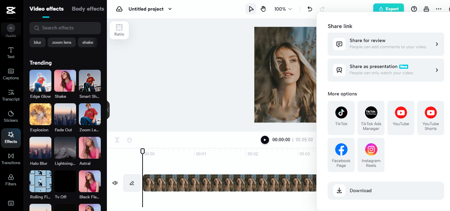
Task: Share to Instagram Reels
Action: click(x=371, y=155)
